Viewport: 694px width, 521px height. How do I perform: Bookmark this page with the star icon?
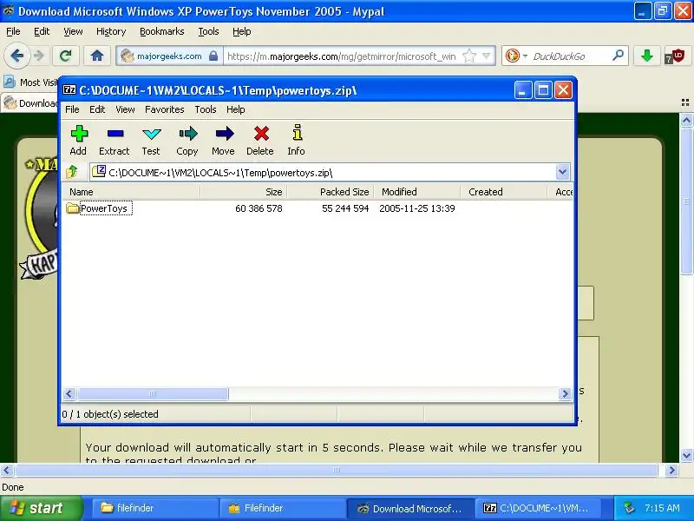469,56
